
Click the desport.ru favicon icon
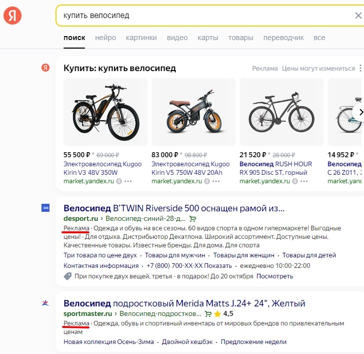tap(45, 208)
